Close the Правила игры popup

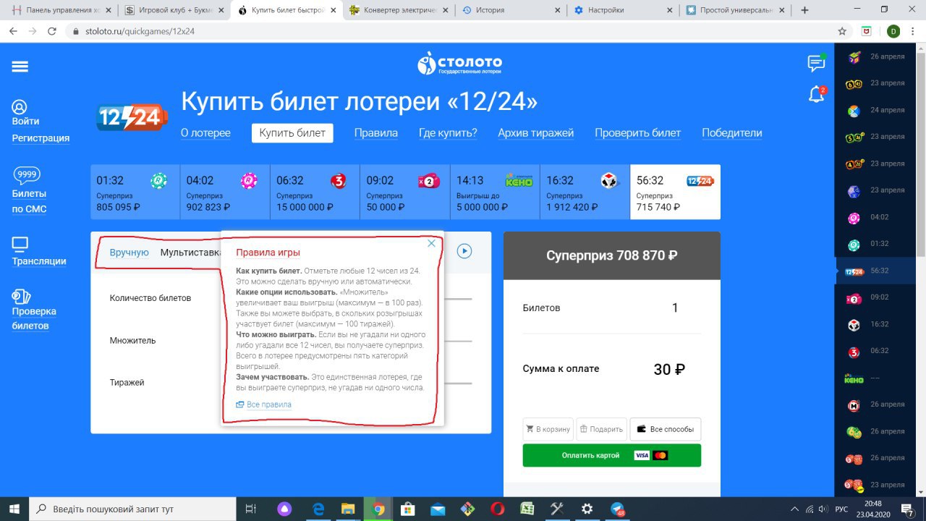[x=431, y=243]
